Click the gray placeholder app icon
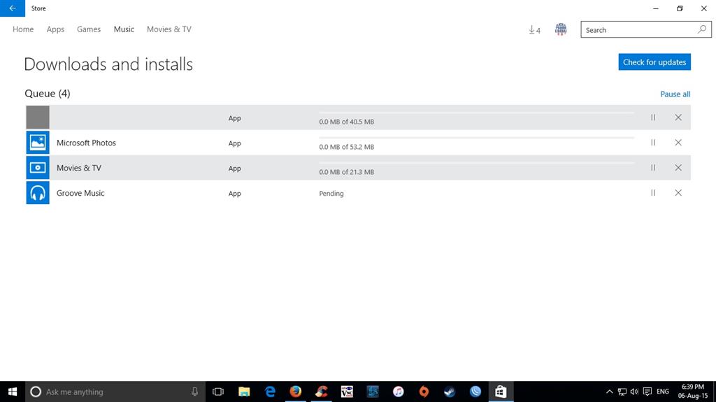The height and width of the screenshot is (402, 716). (x=38, y=117)
